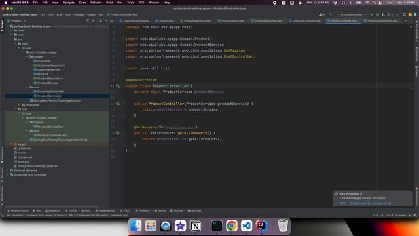
Task: Click horizontal scrollbar of Project panel
Action: [52, 206]
